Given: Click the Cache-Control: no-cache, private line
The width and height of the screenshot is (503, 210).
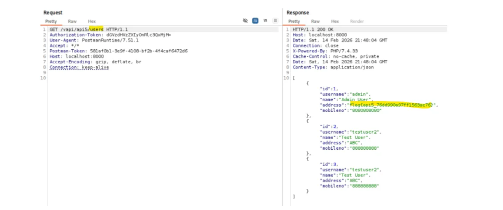Looking at the screenshot, I should [x=335, y=56].
